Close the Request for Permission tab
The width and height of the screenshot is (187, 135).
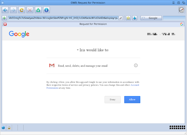click(5, 24)
